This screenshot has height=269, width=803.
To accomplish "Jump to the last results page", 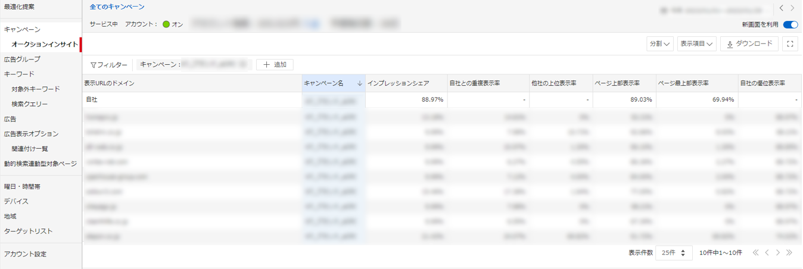I will (789, 253).
